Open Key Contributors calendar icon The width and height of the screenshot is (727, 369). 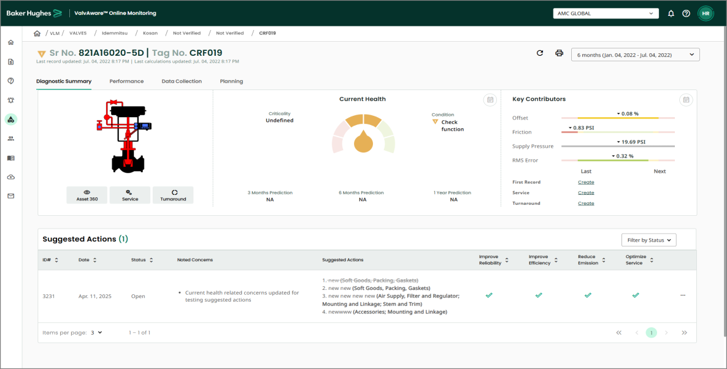coord(686,100)
